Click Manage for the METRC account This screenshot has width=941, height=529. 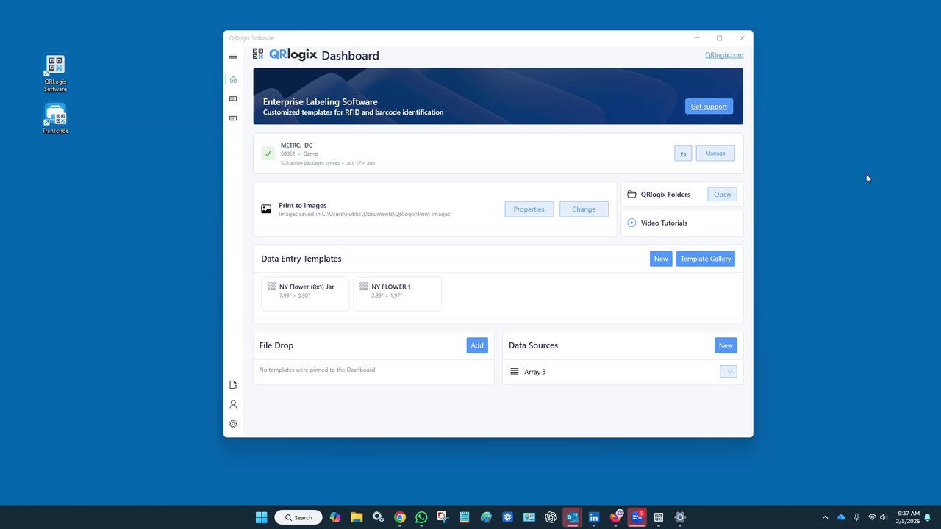[x=715, y=154]
